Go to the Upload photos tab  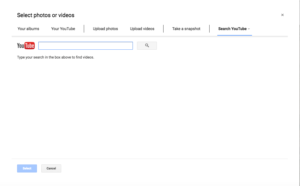(x=105, y=29)
